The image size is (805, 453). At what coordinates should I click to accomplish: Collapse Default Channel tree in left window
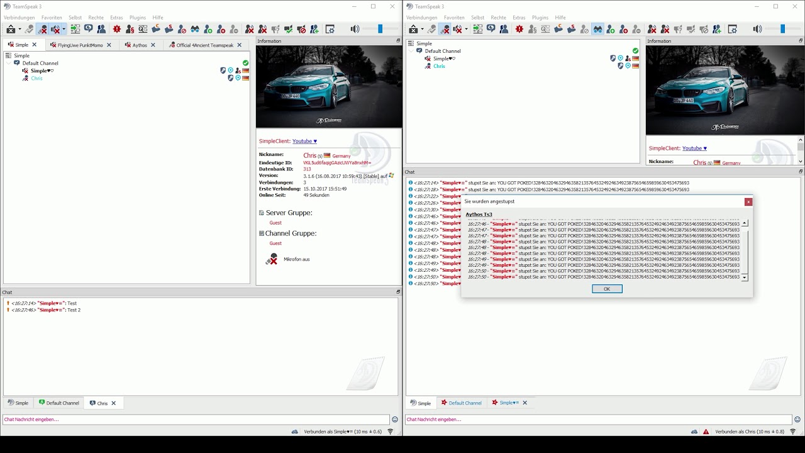click(8, 63)
